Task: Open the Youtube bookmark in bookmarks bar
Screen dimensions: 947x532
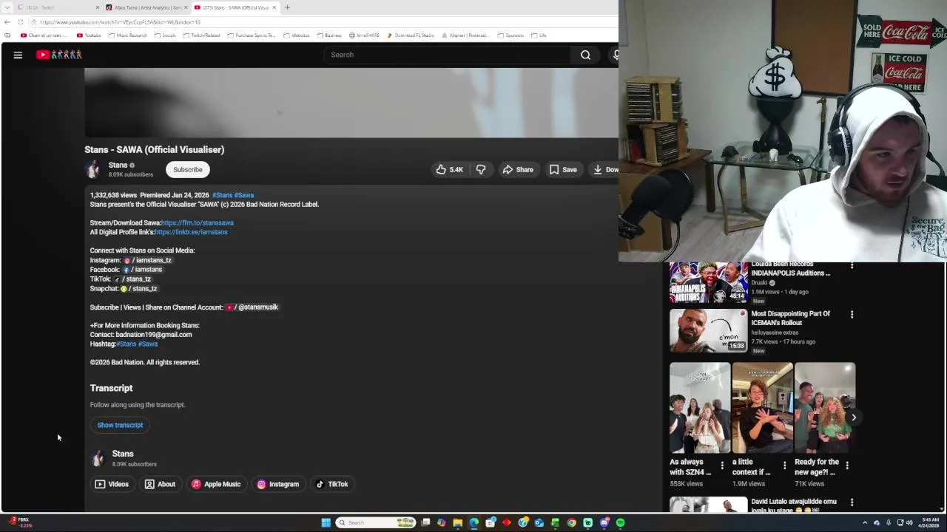Action: [x=89, y=35]
